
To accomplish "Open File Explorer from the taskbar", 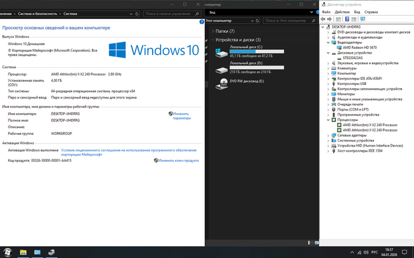I will pos(23,252).
